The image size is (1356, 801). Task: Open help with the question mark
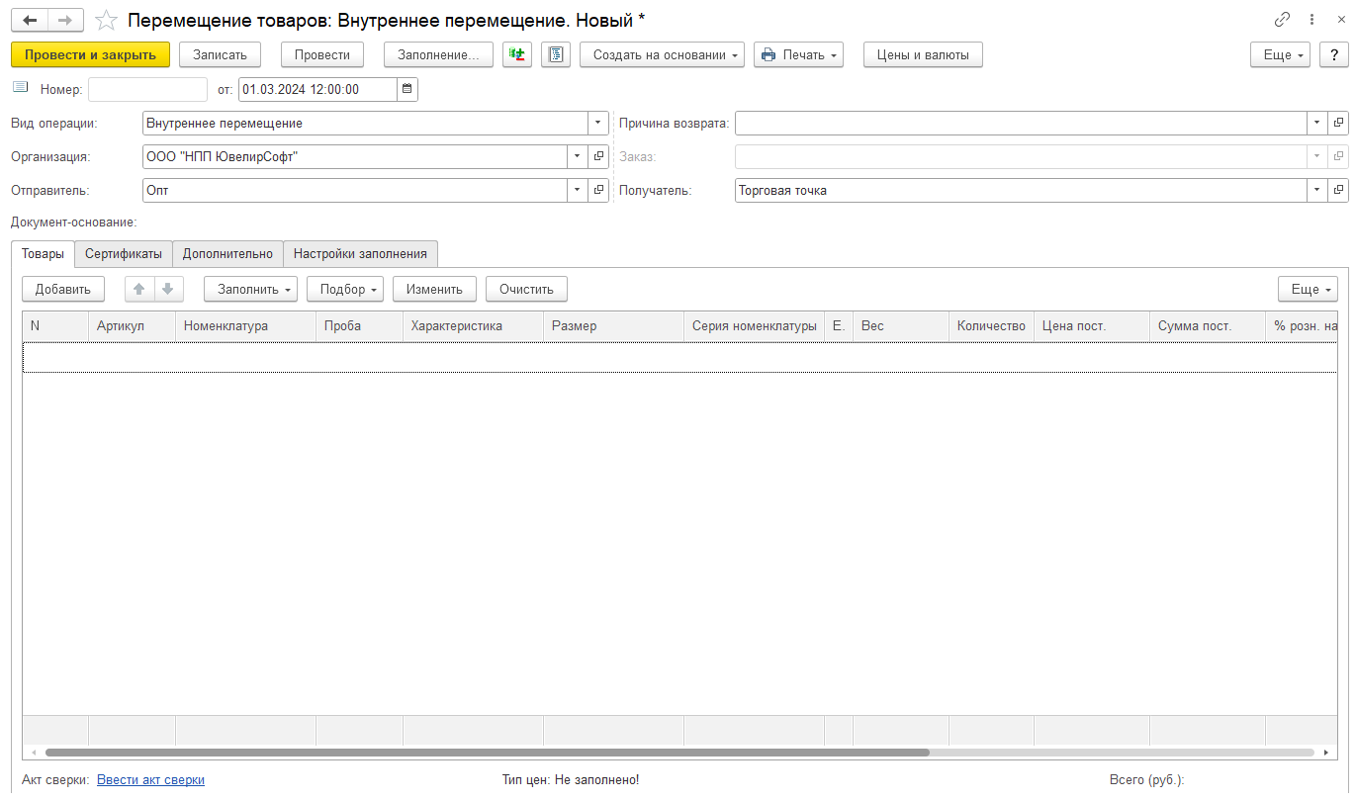[1334, 54]
